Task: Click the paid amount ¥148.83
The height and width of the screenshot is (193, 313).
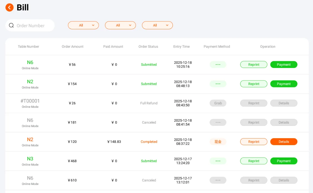Action: 114,141
